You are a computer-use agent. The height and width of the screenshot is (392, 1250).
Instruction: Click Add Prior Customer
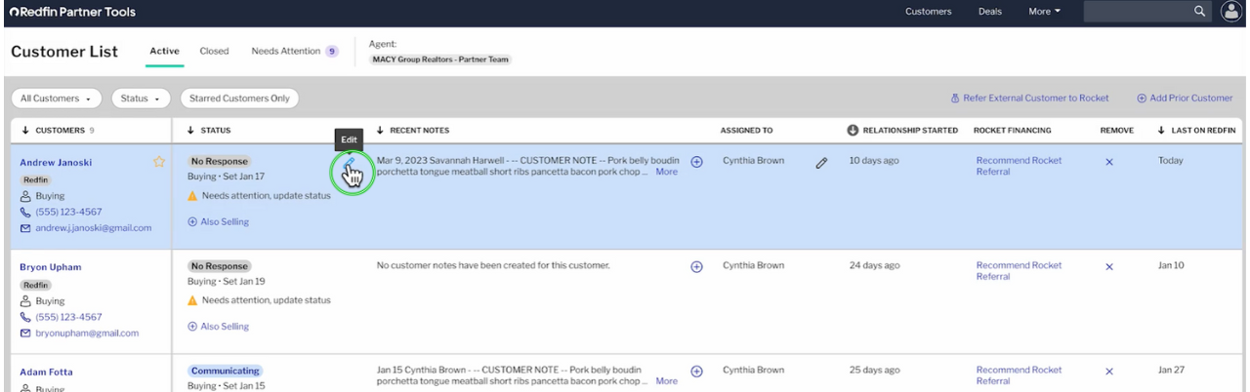coord(1185,98)
